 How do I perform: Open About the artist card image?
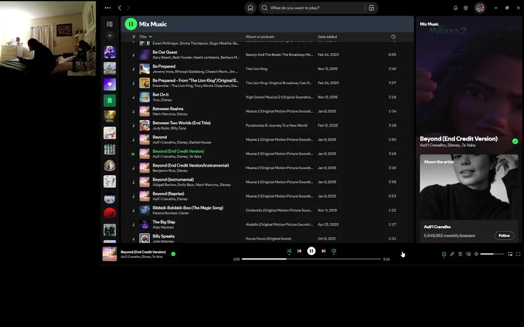tap(469, 187)
